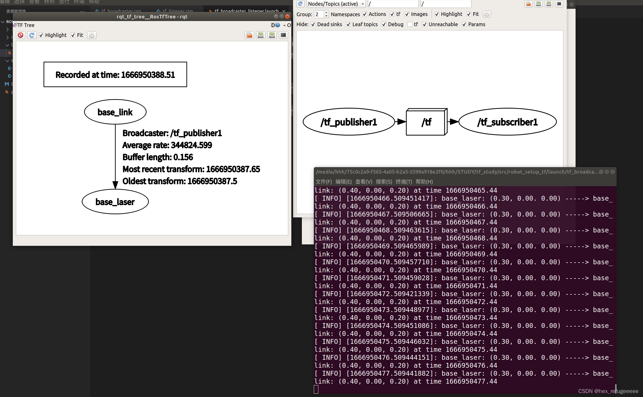This screenshot has height=397, width=643.
Task: Increase the Group spinner value
Action: pyautogui.click(x=326, y=13)
